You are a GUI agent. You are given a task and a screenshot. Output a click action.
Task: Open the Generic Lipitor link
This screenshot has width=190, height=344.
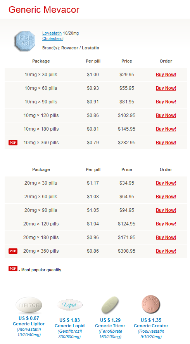[x=29, y=324]
